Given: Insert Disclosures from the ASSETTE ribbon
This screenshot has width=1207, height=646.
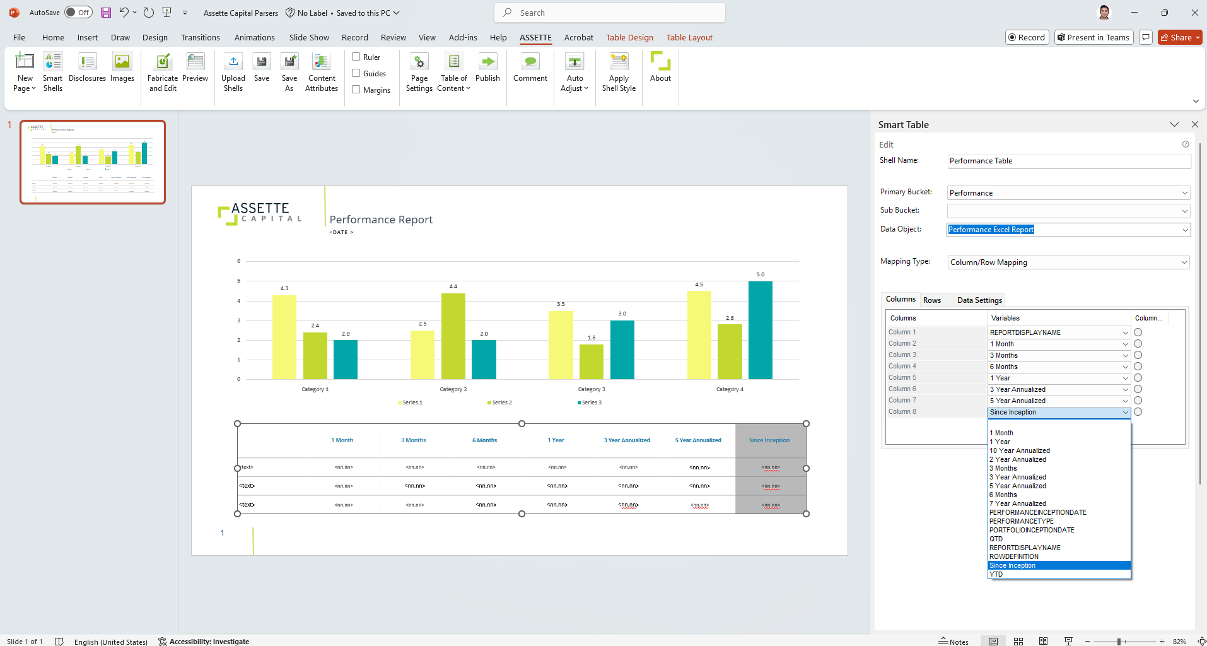Looking at the screenshot, I should point(87,68).
